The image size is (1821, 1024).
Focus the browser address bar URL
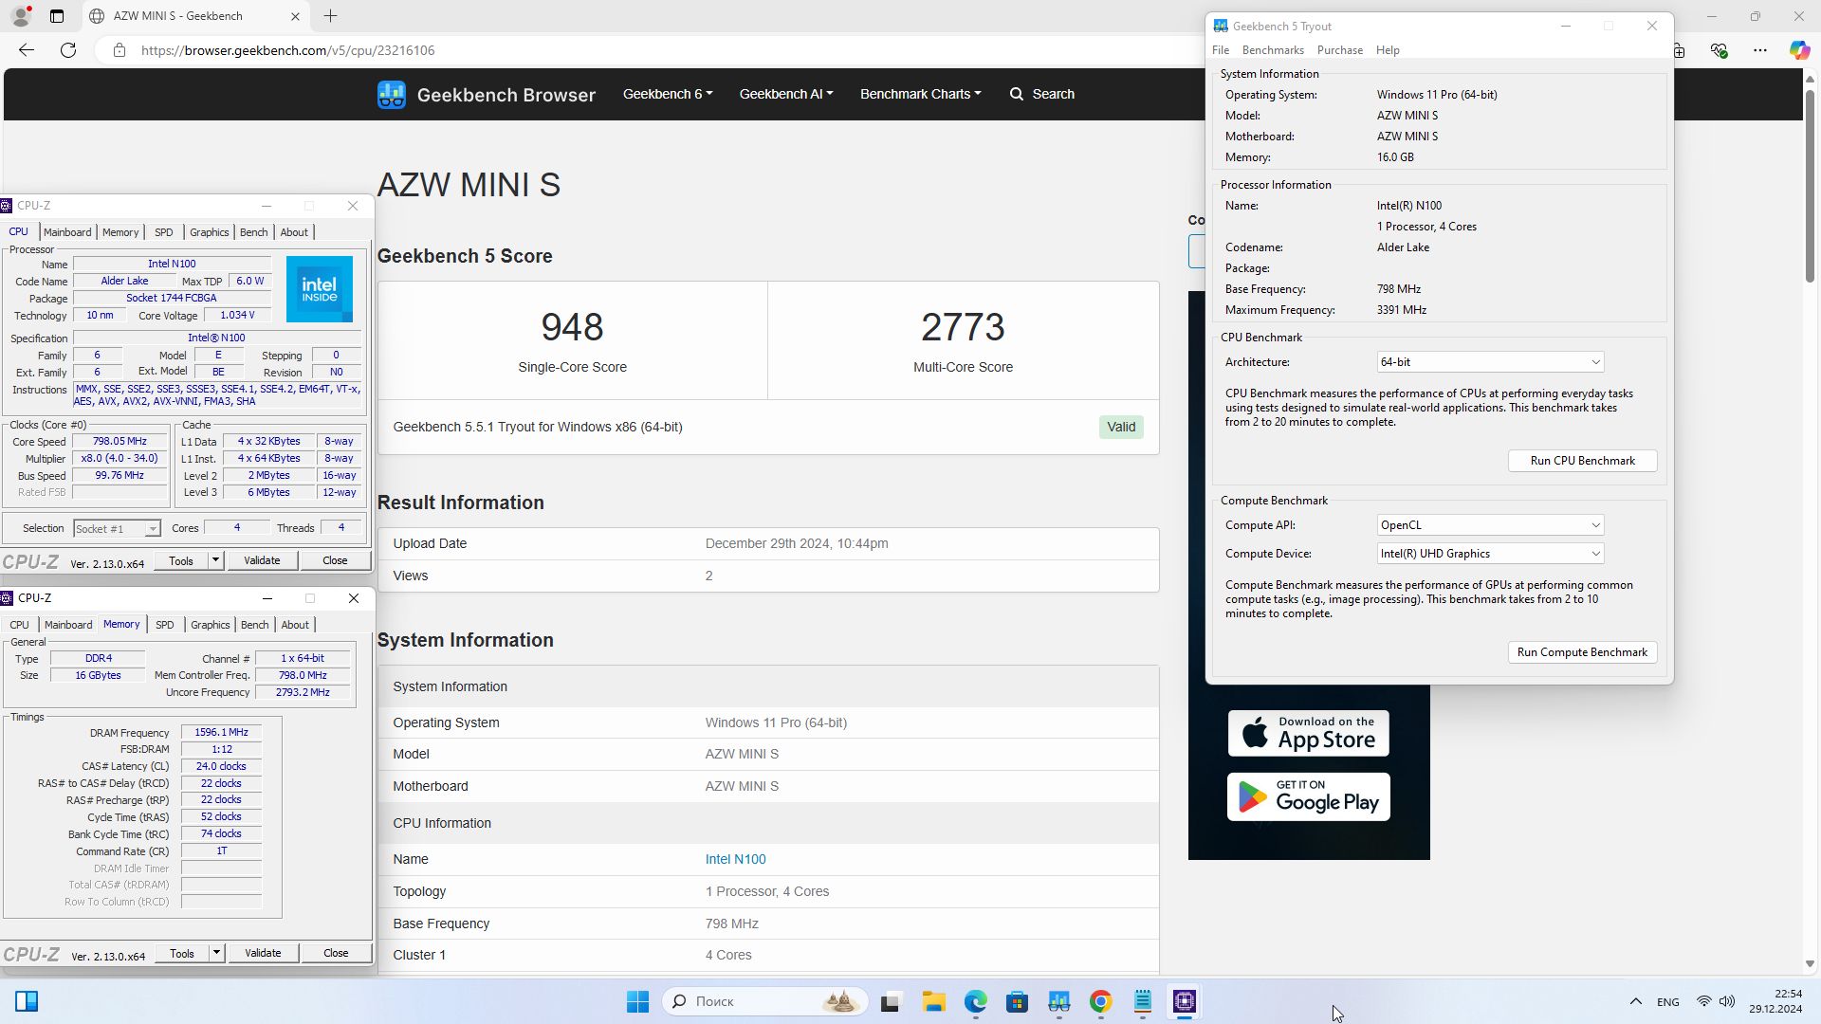287,50
